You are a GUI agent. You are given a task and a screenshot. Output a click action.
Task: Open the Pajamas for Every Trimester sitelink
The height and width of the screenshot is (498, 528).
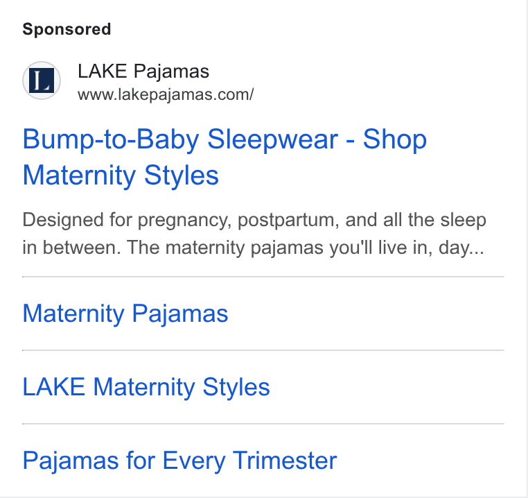[180, 461]
